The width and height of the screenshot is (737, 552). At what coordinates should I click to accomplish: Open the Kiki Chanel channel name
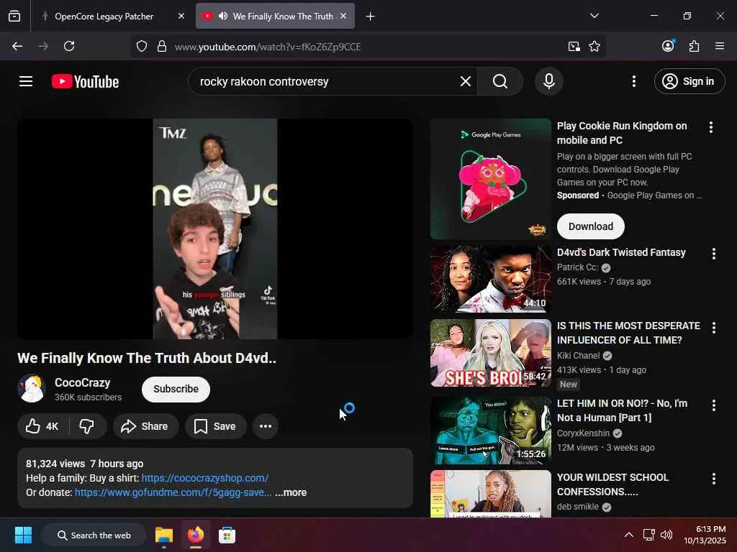578,356
